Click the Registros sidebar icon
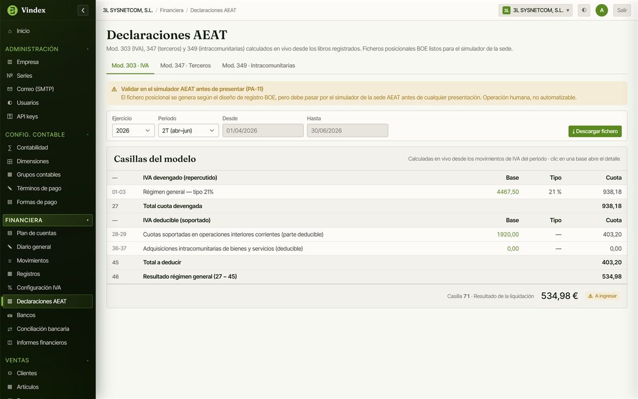This screenshot has height=399, width=638. point(10,275)
